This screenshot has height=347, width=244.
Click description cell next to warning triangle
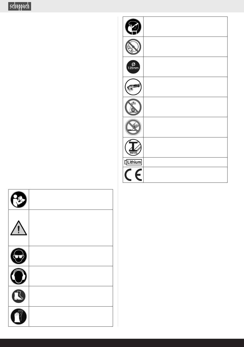[x=71, y=228]
